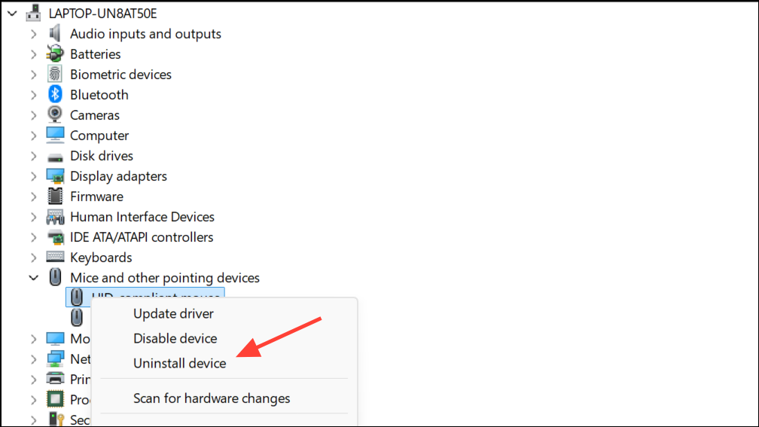Viewport: 759px width, 427px height.
Task: Collapse the Mice and other pointing devices node
Action: pyautogui.click(x=33, y=278)
